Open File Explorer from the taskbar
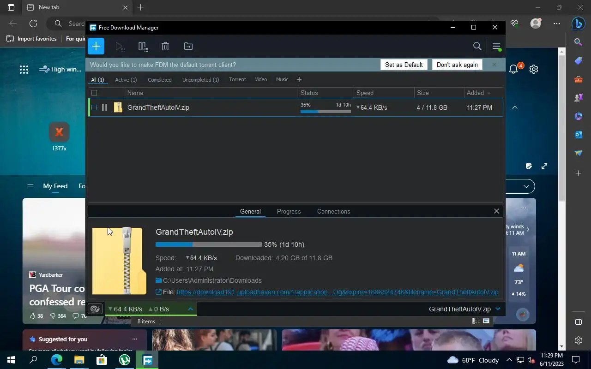Screen dimensions: 591x369 (x=79, y=360)
